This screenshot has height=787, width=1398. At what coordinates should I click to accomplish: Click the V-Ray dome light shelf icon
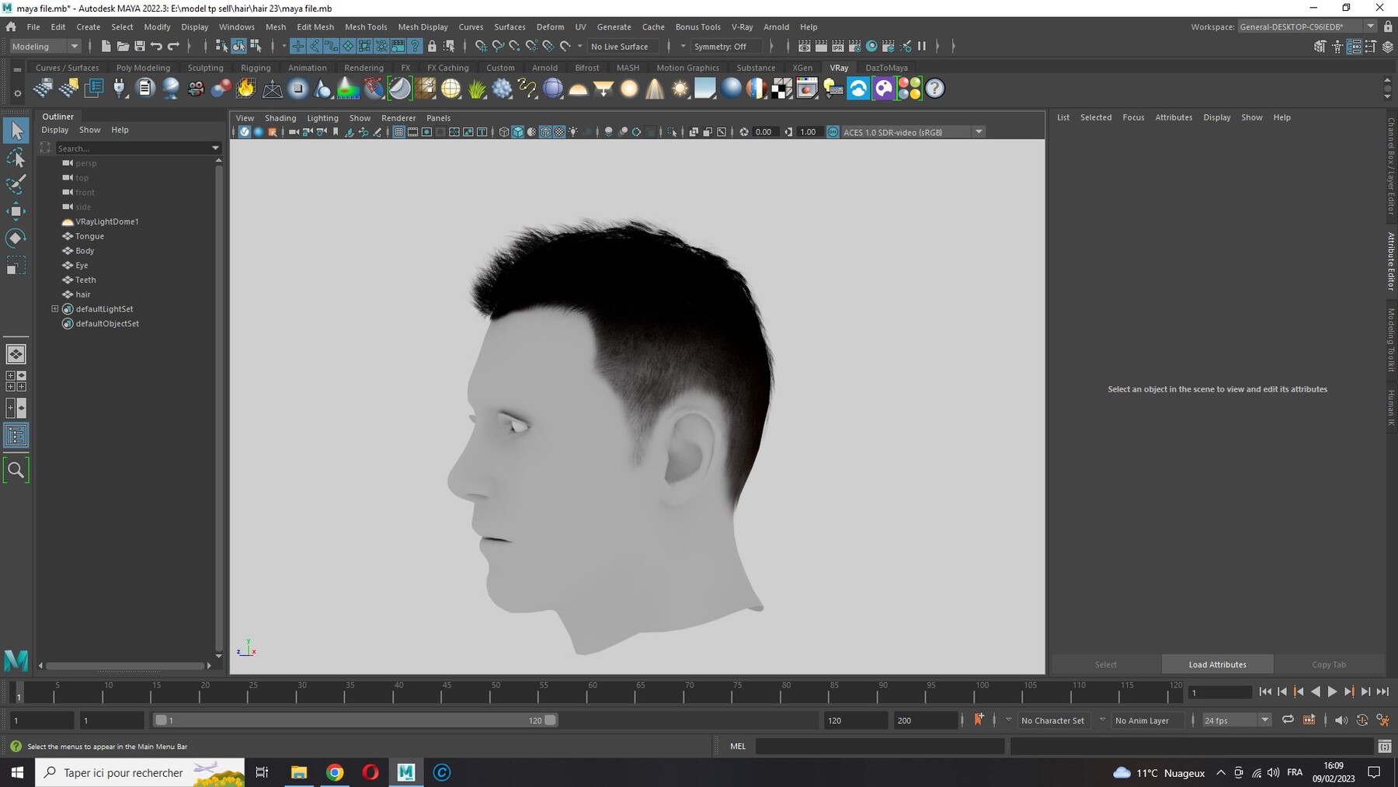(578, 89)
